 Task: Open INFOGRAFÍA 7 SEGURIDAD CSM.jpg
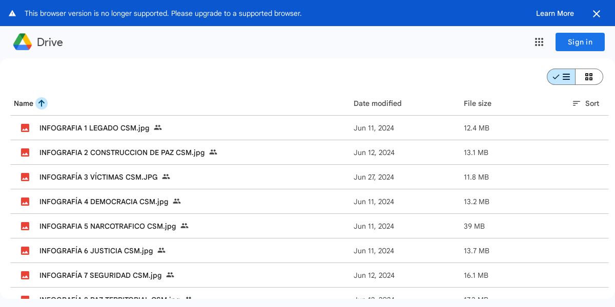tap(100, 275)
